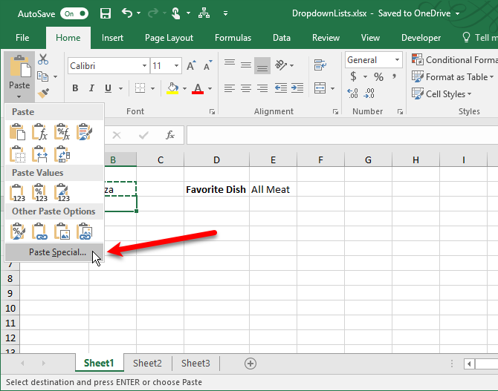Toggle the AutoSave switch

[74, 13]
